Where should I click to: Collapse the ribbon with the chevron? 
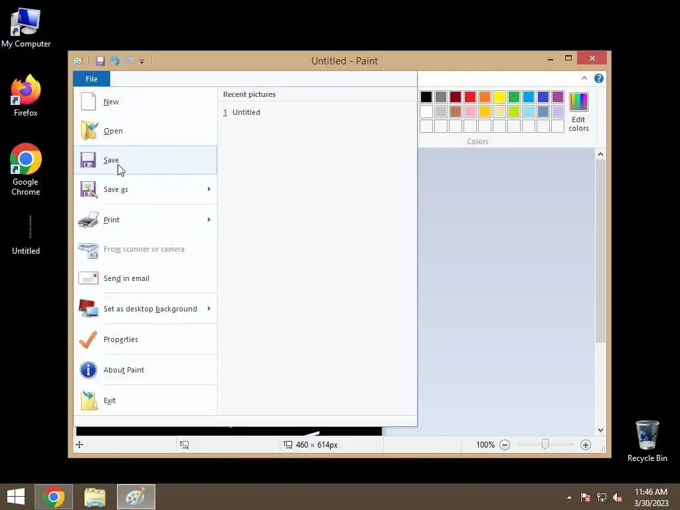(x=584, y=78)
